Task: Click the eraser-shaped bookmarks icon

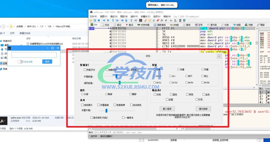Action: point(158,20)
